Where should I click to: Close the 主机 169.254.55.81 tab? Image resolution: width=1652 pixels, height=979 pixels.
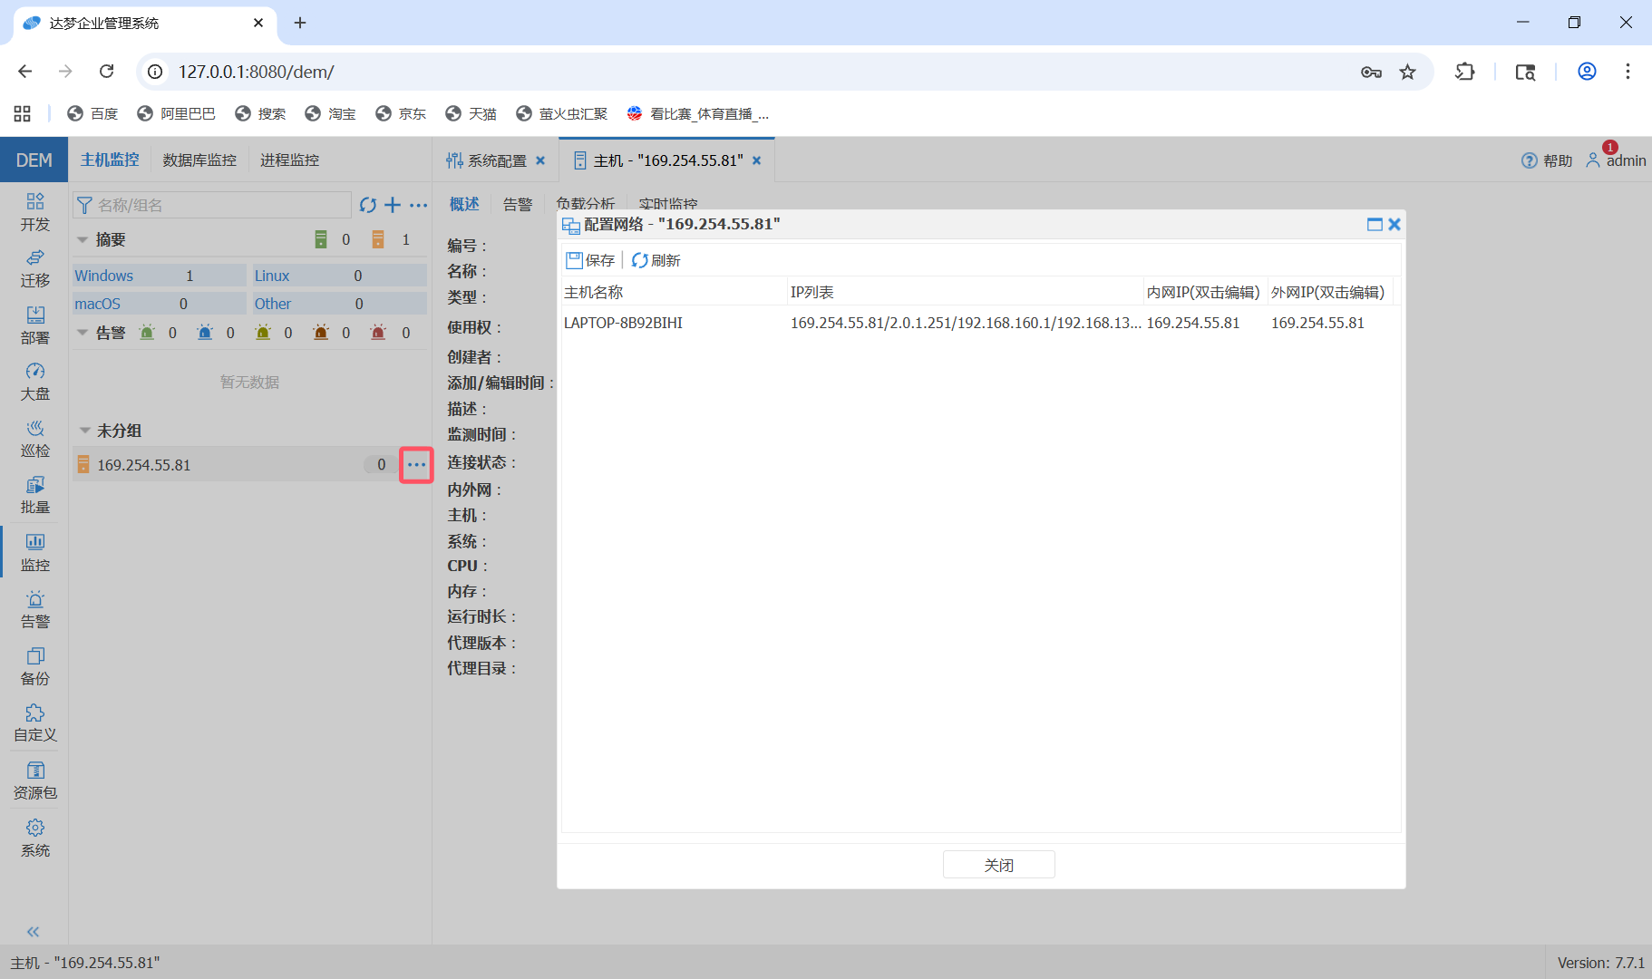(x=756, y=160)
